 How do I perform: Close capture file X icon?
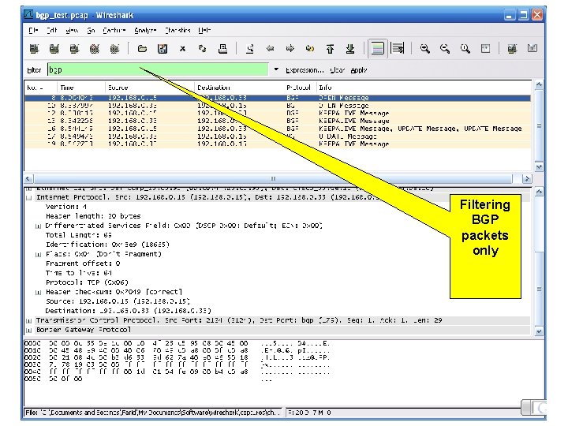click(182, 49)
